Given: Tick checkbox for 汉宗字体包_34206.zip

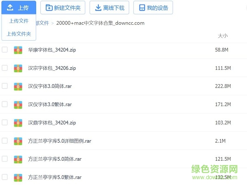Looking at the screenshot, I should tap(5, 68).
